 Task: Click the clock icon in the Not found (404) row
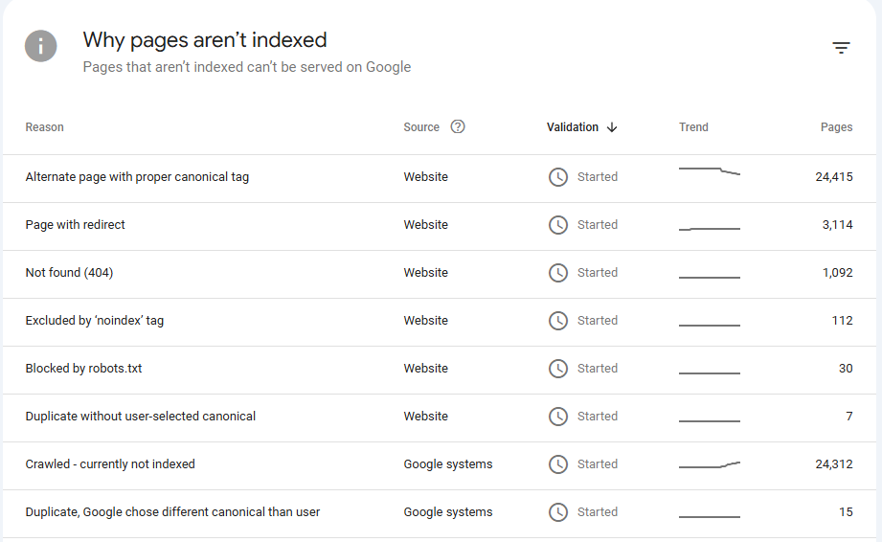(x=558, y=273)
